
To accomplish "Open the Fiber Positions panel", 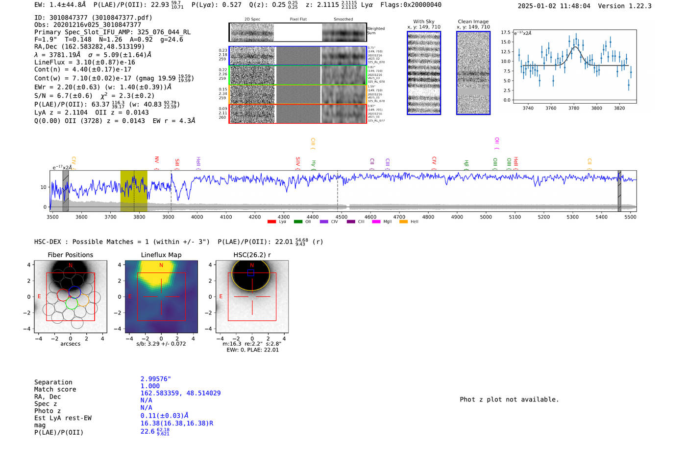I will click(70, 297).
